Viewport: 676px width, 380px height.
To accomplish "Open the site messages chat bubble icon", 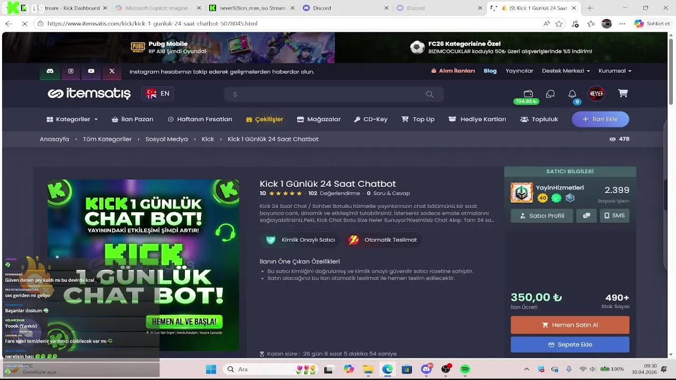I will point(550,94).
